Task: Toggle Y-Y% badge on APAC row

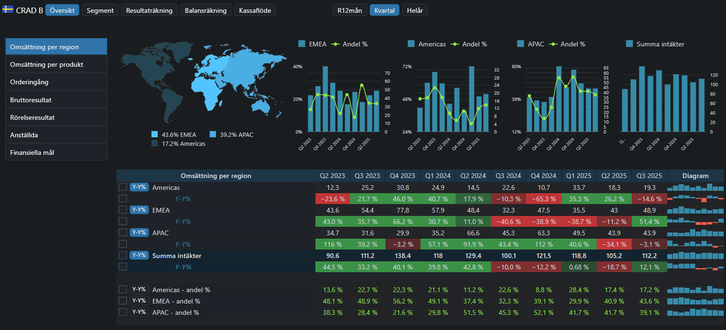Action: point(139,233)
